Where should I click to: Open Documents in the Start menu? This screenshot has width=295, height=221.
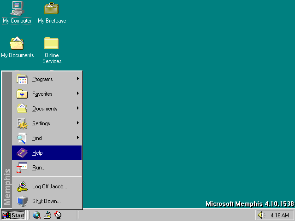tap(47, 109)
